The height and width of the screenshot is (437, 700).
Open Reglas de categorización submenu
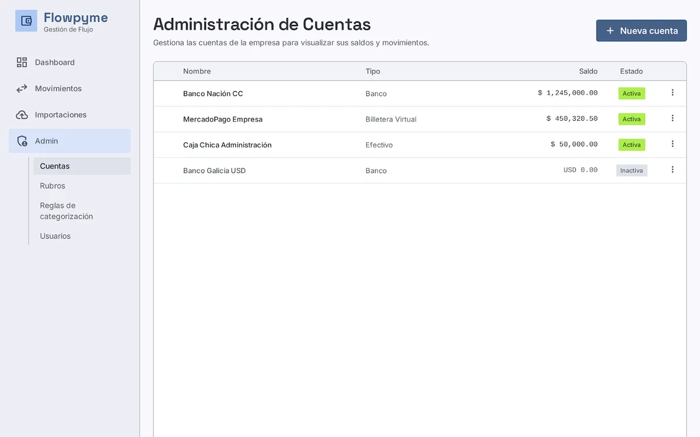82,211
